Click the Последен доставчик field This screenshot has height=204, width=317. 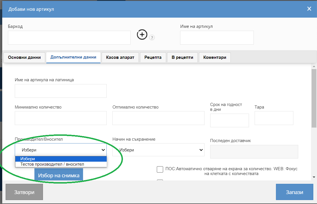(x=254, y=151)
